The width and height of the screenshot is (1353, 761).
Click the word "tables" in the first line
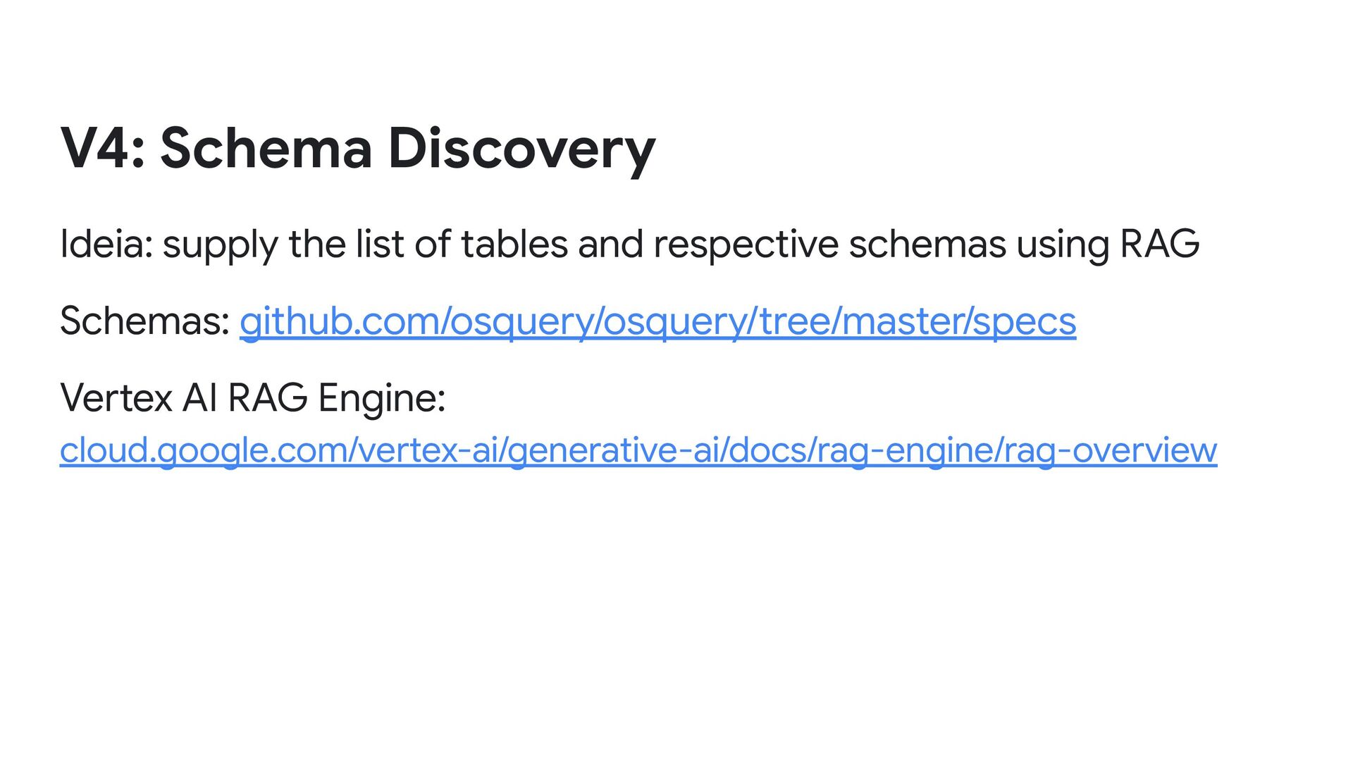coord(514,245)
